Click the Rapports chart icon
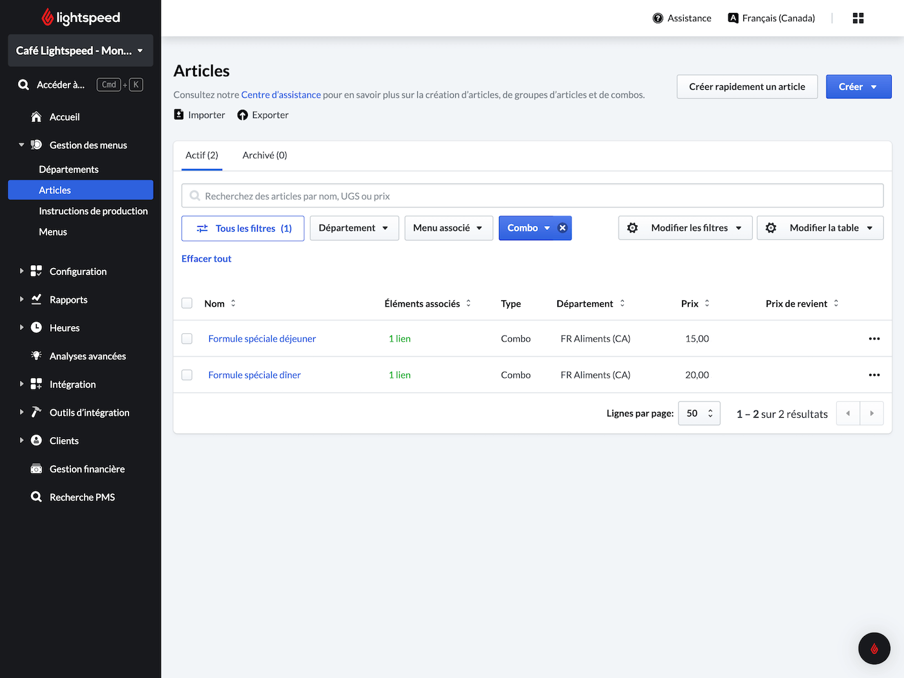 tap(36, 299)
